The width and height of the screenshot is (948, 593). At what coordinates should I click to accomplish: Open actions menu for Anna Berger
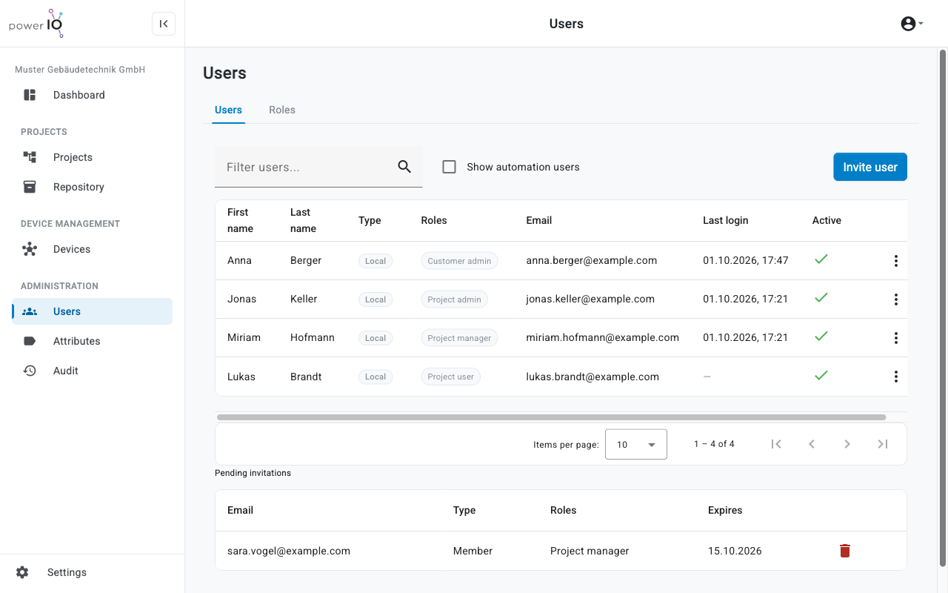pos(895,261)
